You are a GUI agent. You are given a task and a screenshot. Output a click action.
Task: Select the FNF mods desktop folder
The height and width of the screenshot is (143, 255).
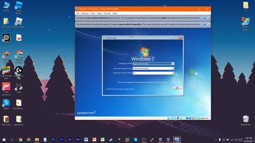[x=6, y=120]
